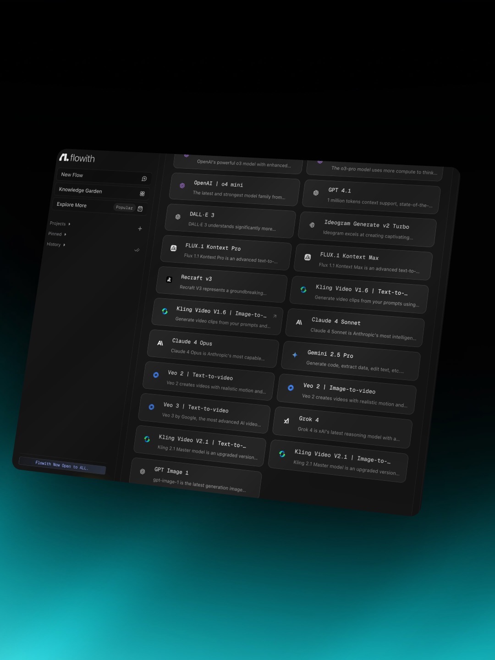This screenshot has width=495, height=660.
Task: Click the Kling Video V2.1 Text-to icon
Action: 147,439
